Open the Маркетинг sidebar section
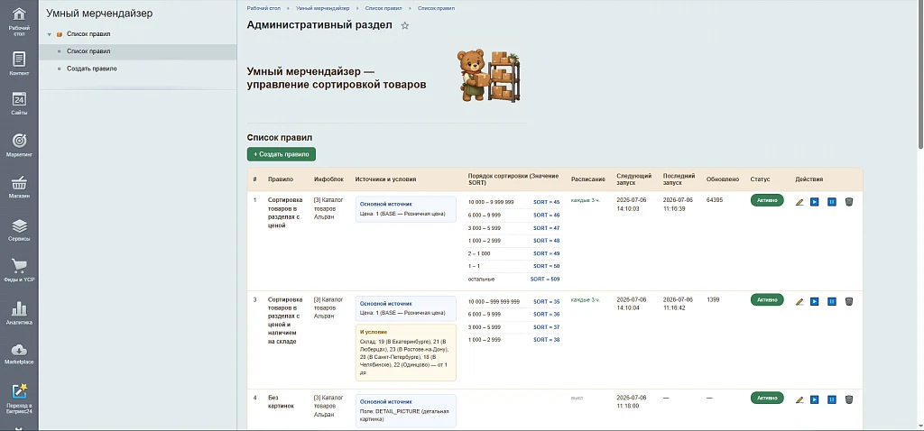 pos(19,145)
